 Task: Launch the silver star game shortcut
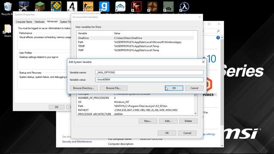pyautogui.click(x=24, y=7)
